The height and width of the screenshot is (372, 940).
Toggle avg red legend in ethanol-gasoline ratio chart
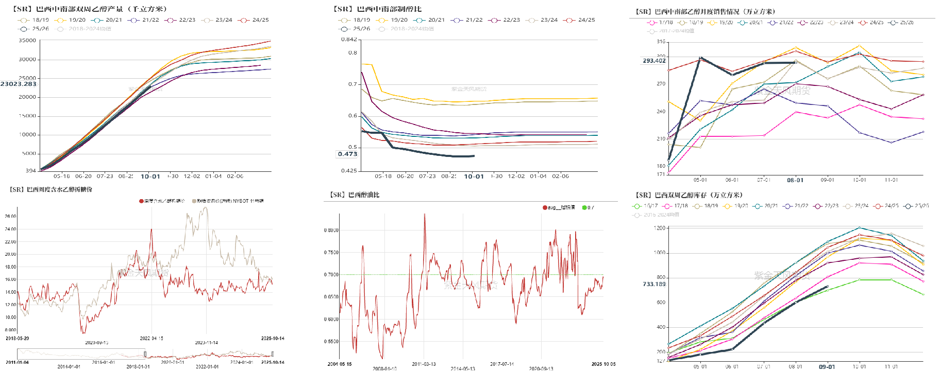[x=545, y=208]
